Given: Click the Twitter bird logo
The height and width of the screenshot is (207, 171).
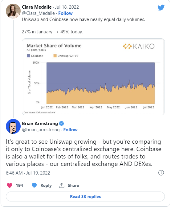Looking at the screenshot, I should (x=161, y=7).
